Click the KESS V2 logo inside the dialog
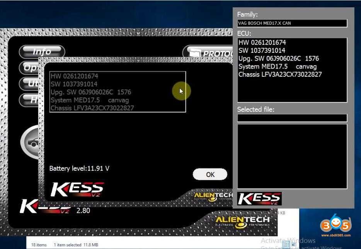The width and height of the screenshot is (361, 249). click(x=77, y=190)
